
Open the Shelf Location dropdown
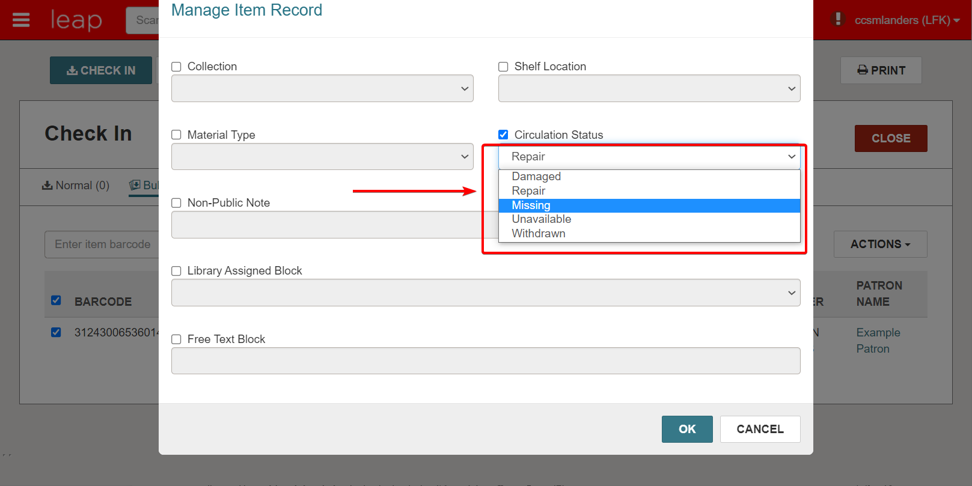649,88
